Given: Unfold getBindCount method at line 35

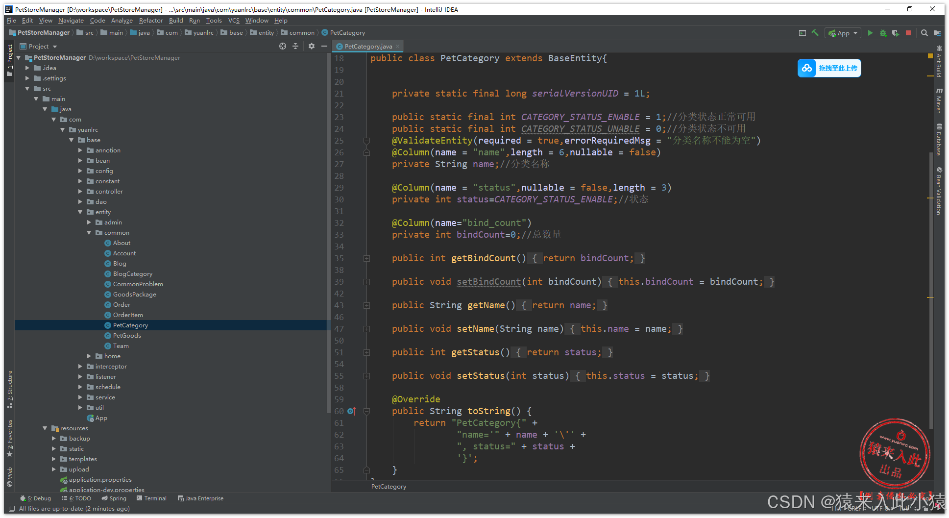Looking at the screenshot, I should click(x=366, y=258).
